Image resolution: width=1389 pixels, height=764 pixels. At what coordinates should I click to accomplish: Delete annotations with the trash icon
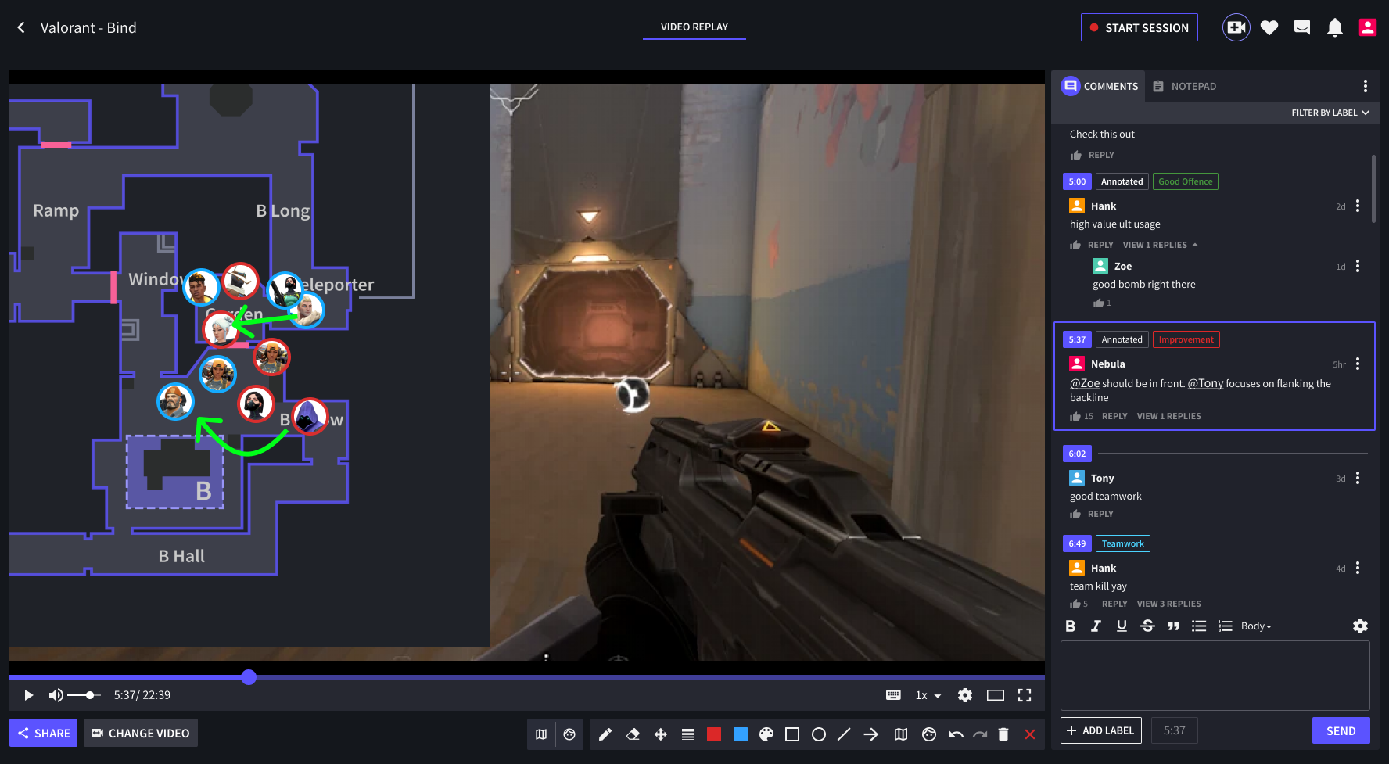(1003, 734)
